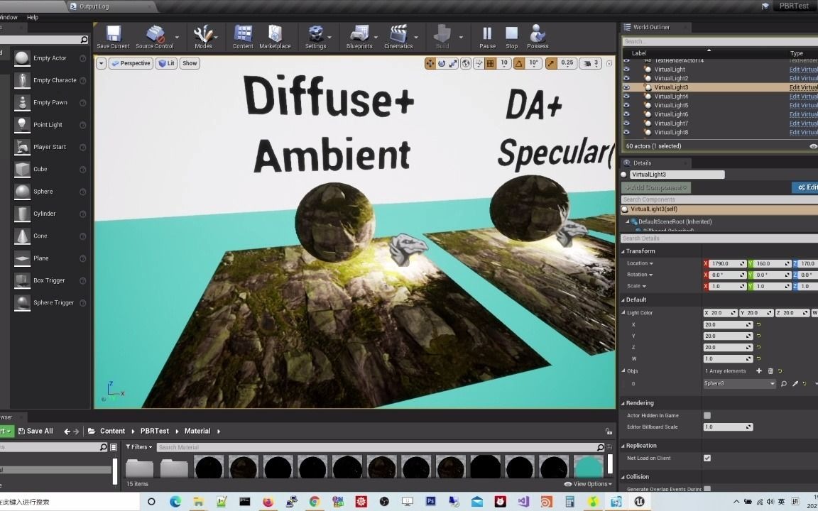
Task: Open the Window menu
Action: tap(7, 16)
